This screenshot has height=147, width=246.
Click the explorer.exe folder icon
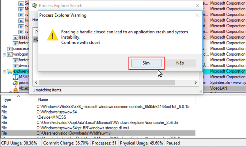pyautogui.click(x=10, y=71)
